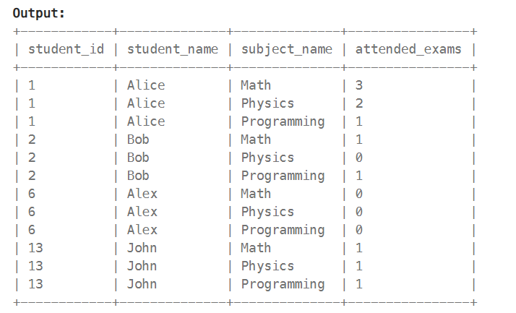Click Alex in the Math row
The image size is (516, 313).
(x=142, y=194)
